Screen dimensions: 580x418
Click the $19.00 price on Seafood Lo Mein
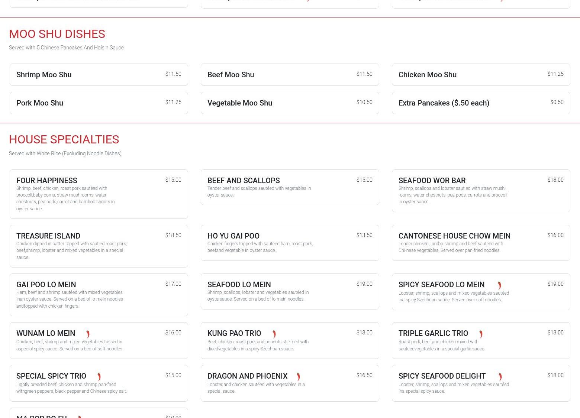click(364, 284)
